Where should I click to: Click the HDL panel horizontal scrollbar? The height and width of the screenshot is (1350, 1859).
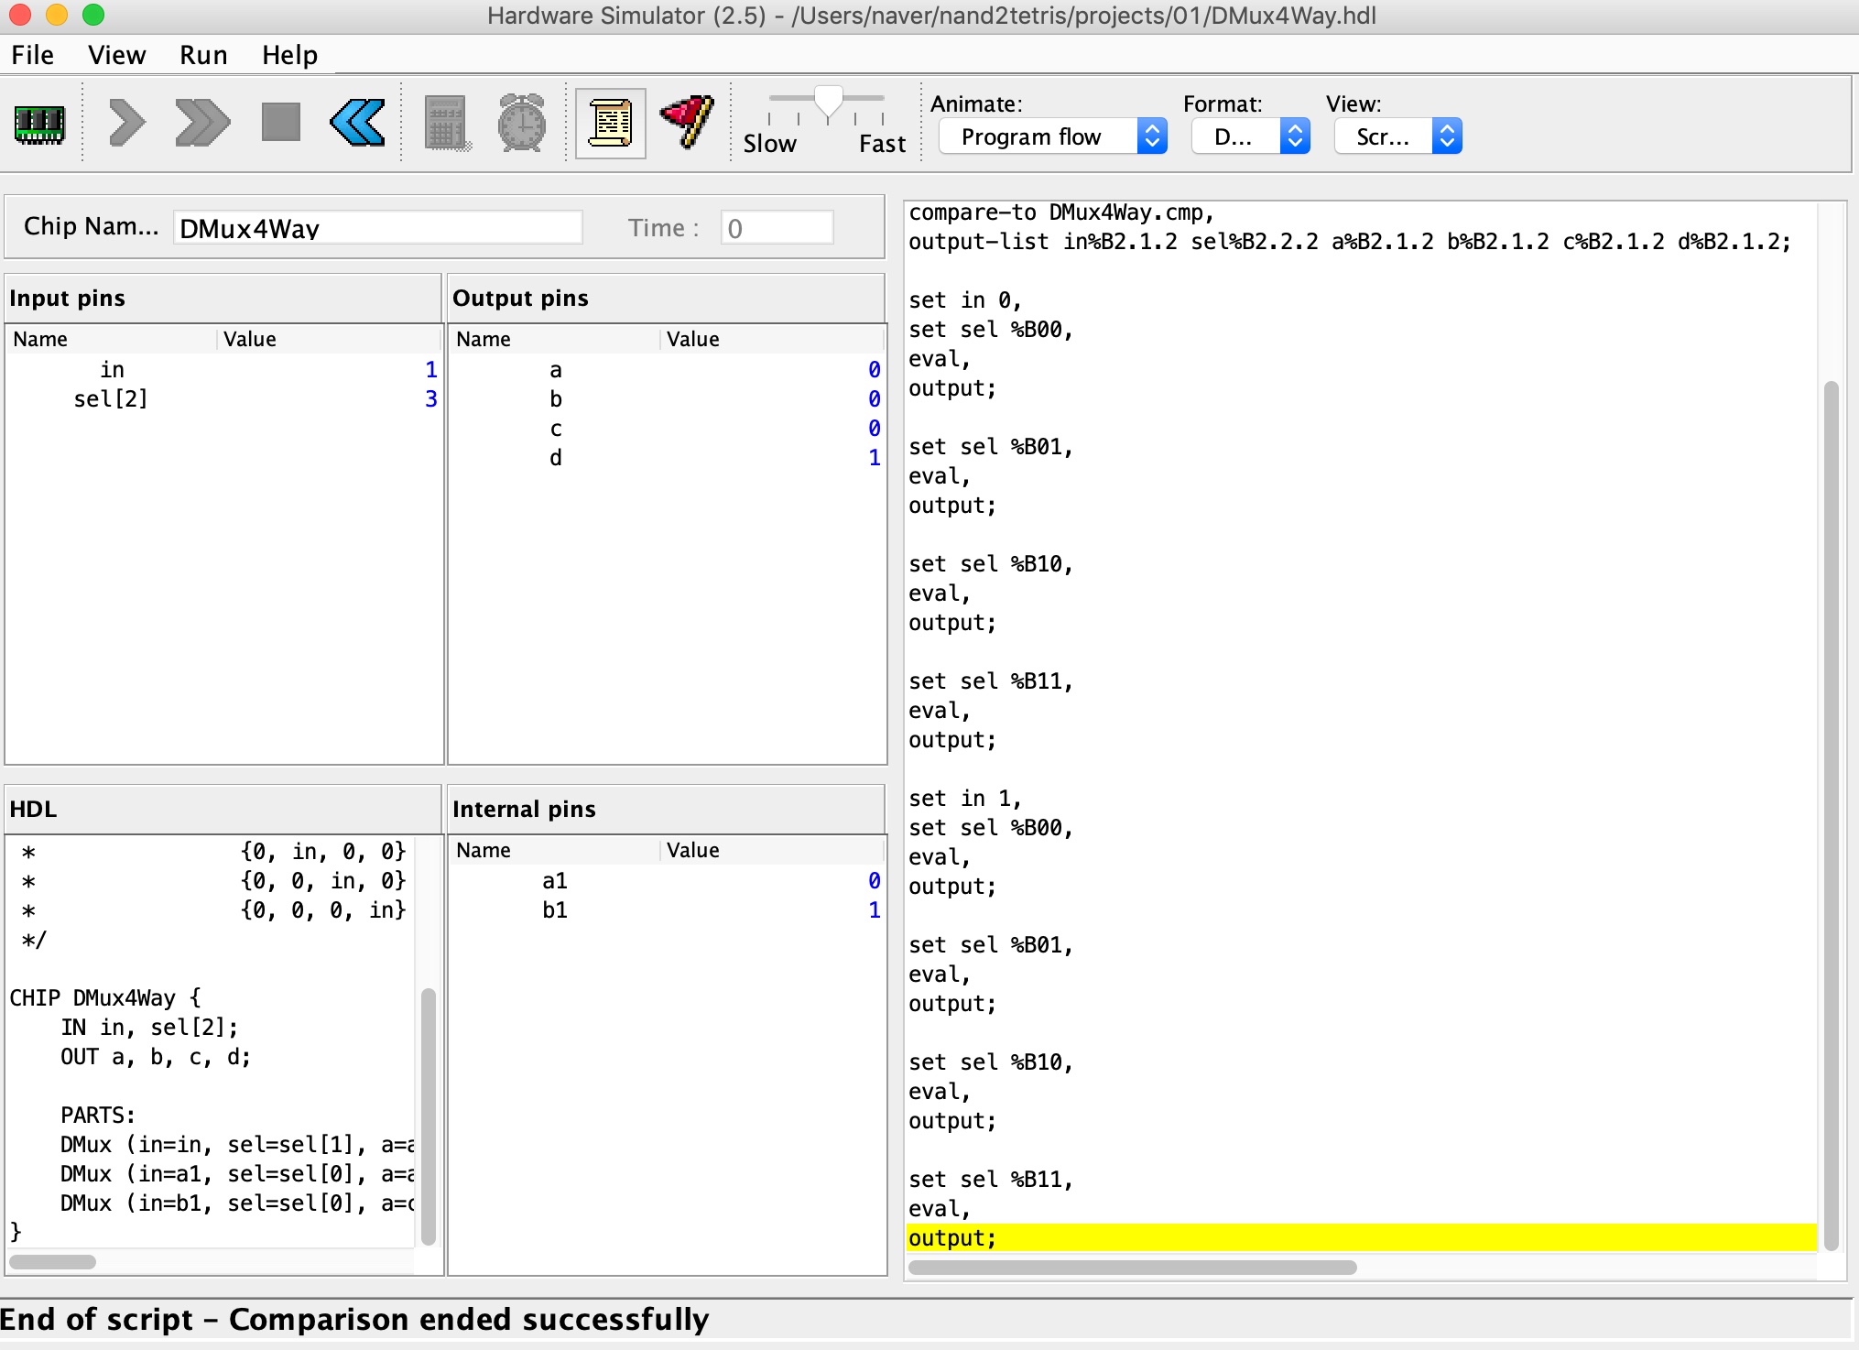(53, 1262)
